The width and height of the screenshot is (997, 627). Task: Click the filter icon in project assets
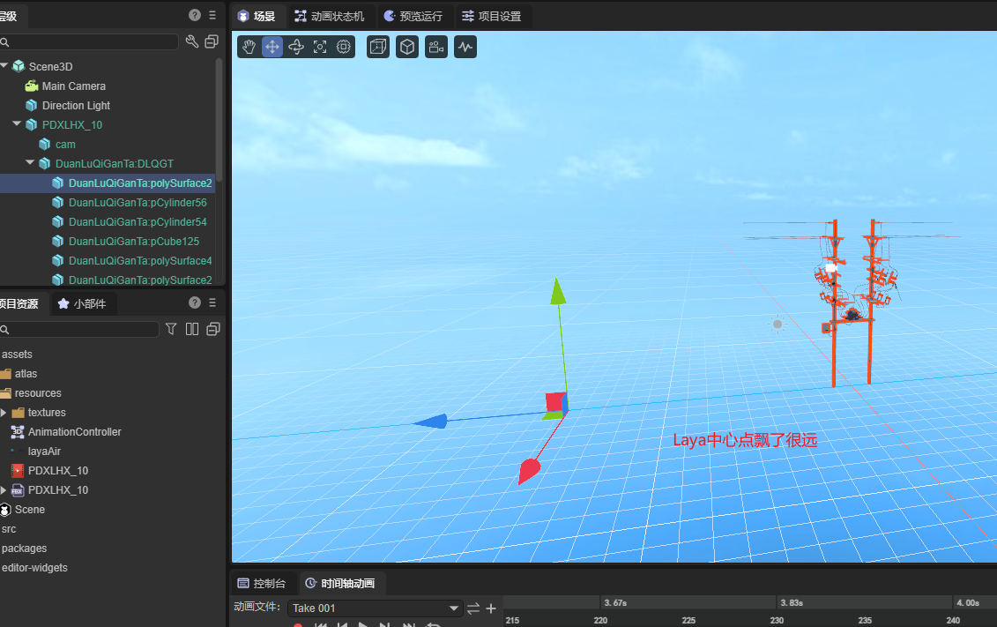172,329
